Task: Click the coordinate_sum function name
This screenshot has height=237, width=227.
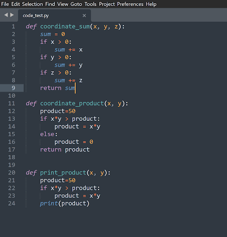Action: (65, 26)
